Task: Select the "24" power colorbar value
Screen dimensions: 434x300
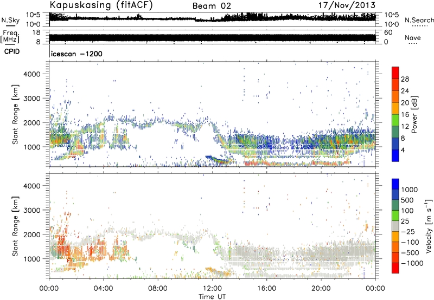Action: click(405, 91)
